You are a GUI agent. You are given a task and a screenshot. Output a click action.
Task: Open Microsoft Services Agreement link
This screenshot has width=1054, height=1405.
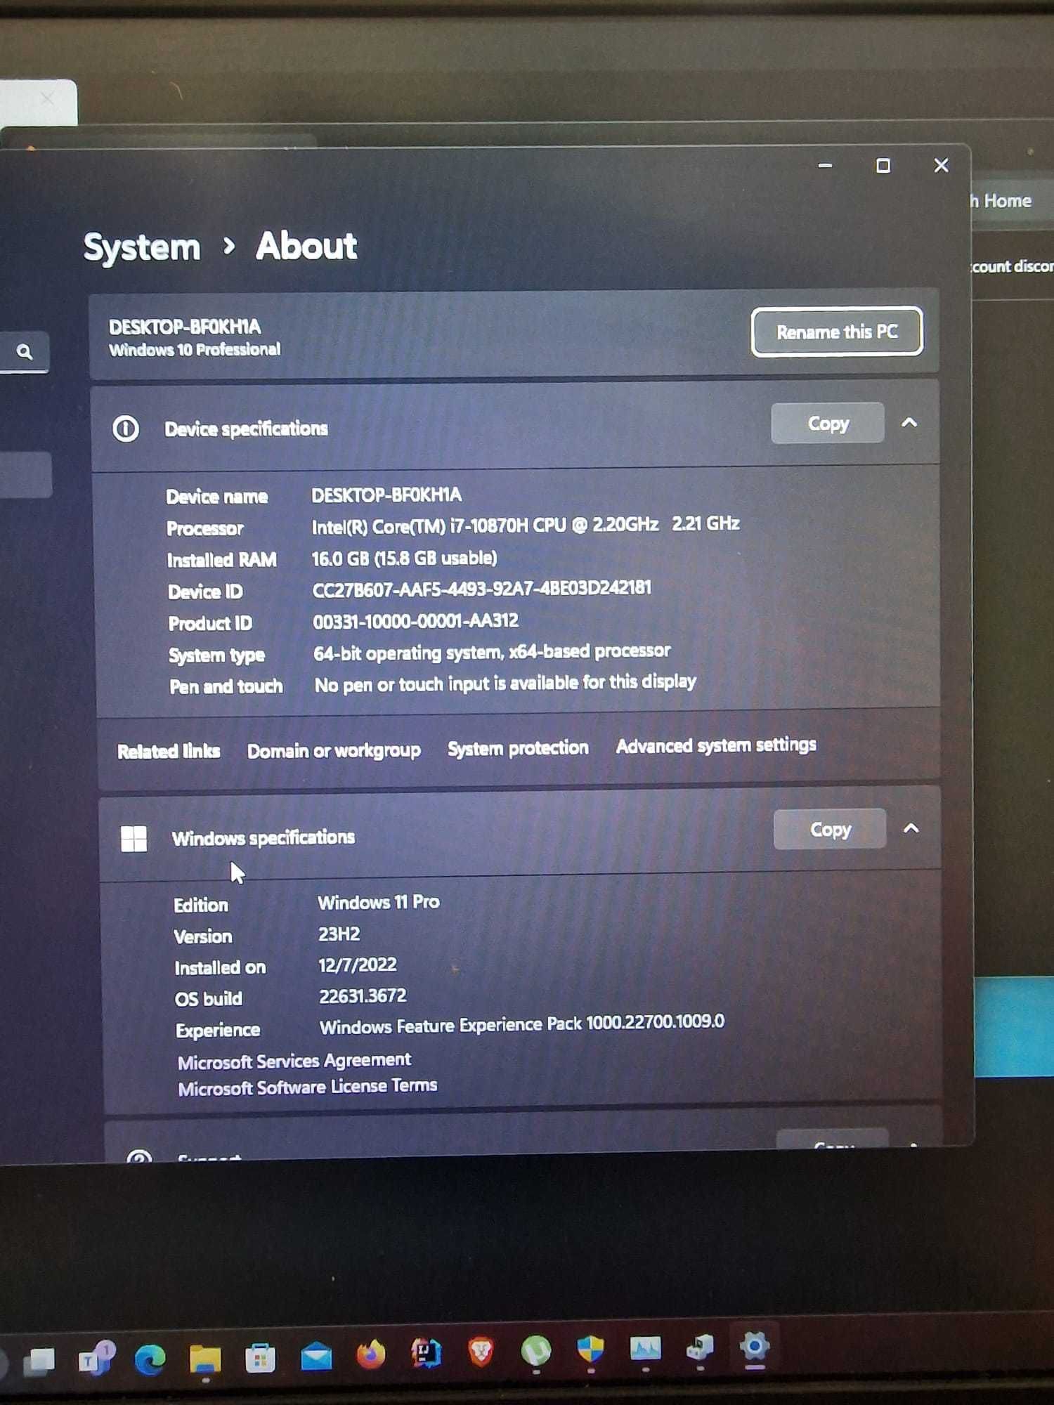[x=294, y=1061]
